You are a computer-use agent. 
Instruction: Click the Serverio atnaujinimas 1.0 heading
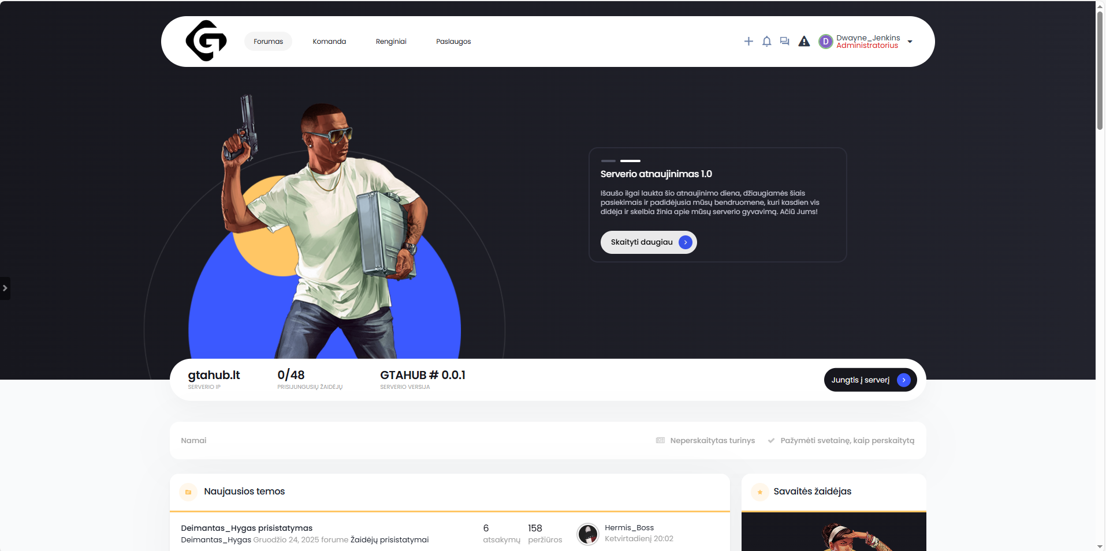656,174
